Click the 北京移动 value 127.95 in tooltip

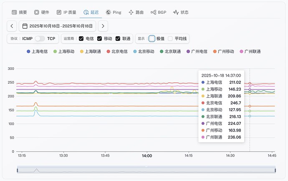(235, 109)
